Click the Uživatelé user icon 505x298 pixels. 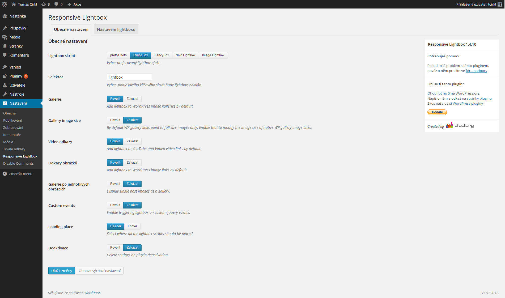(x=5, y=85)
